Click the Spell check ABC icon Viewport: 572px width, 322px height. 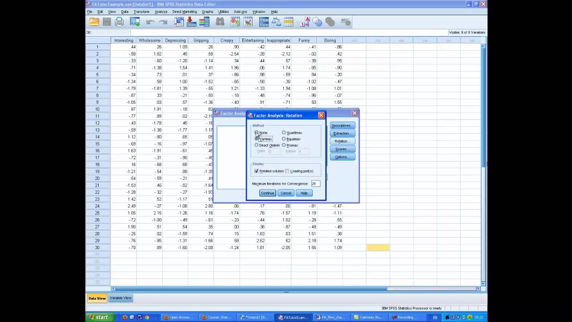coord(345,21)
